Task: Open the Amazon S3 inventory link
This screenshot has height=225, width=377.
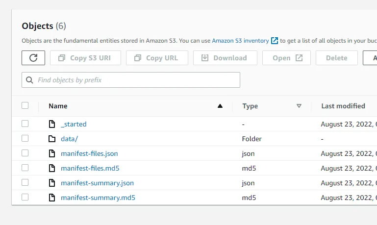Action: click(x=240, y=41)
